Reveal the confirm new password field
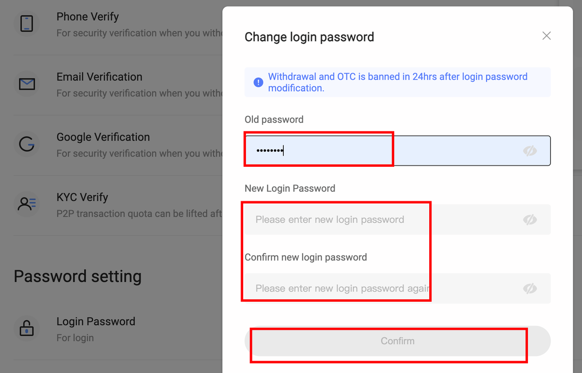This screenshot has width=582, height=373. click(530, 288)
